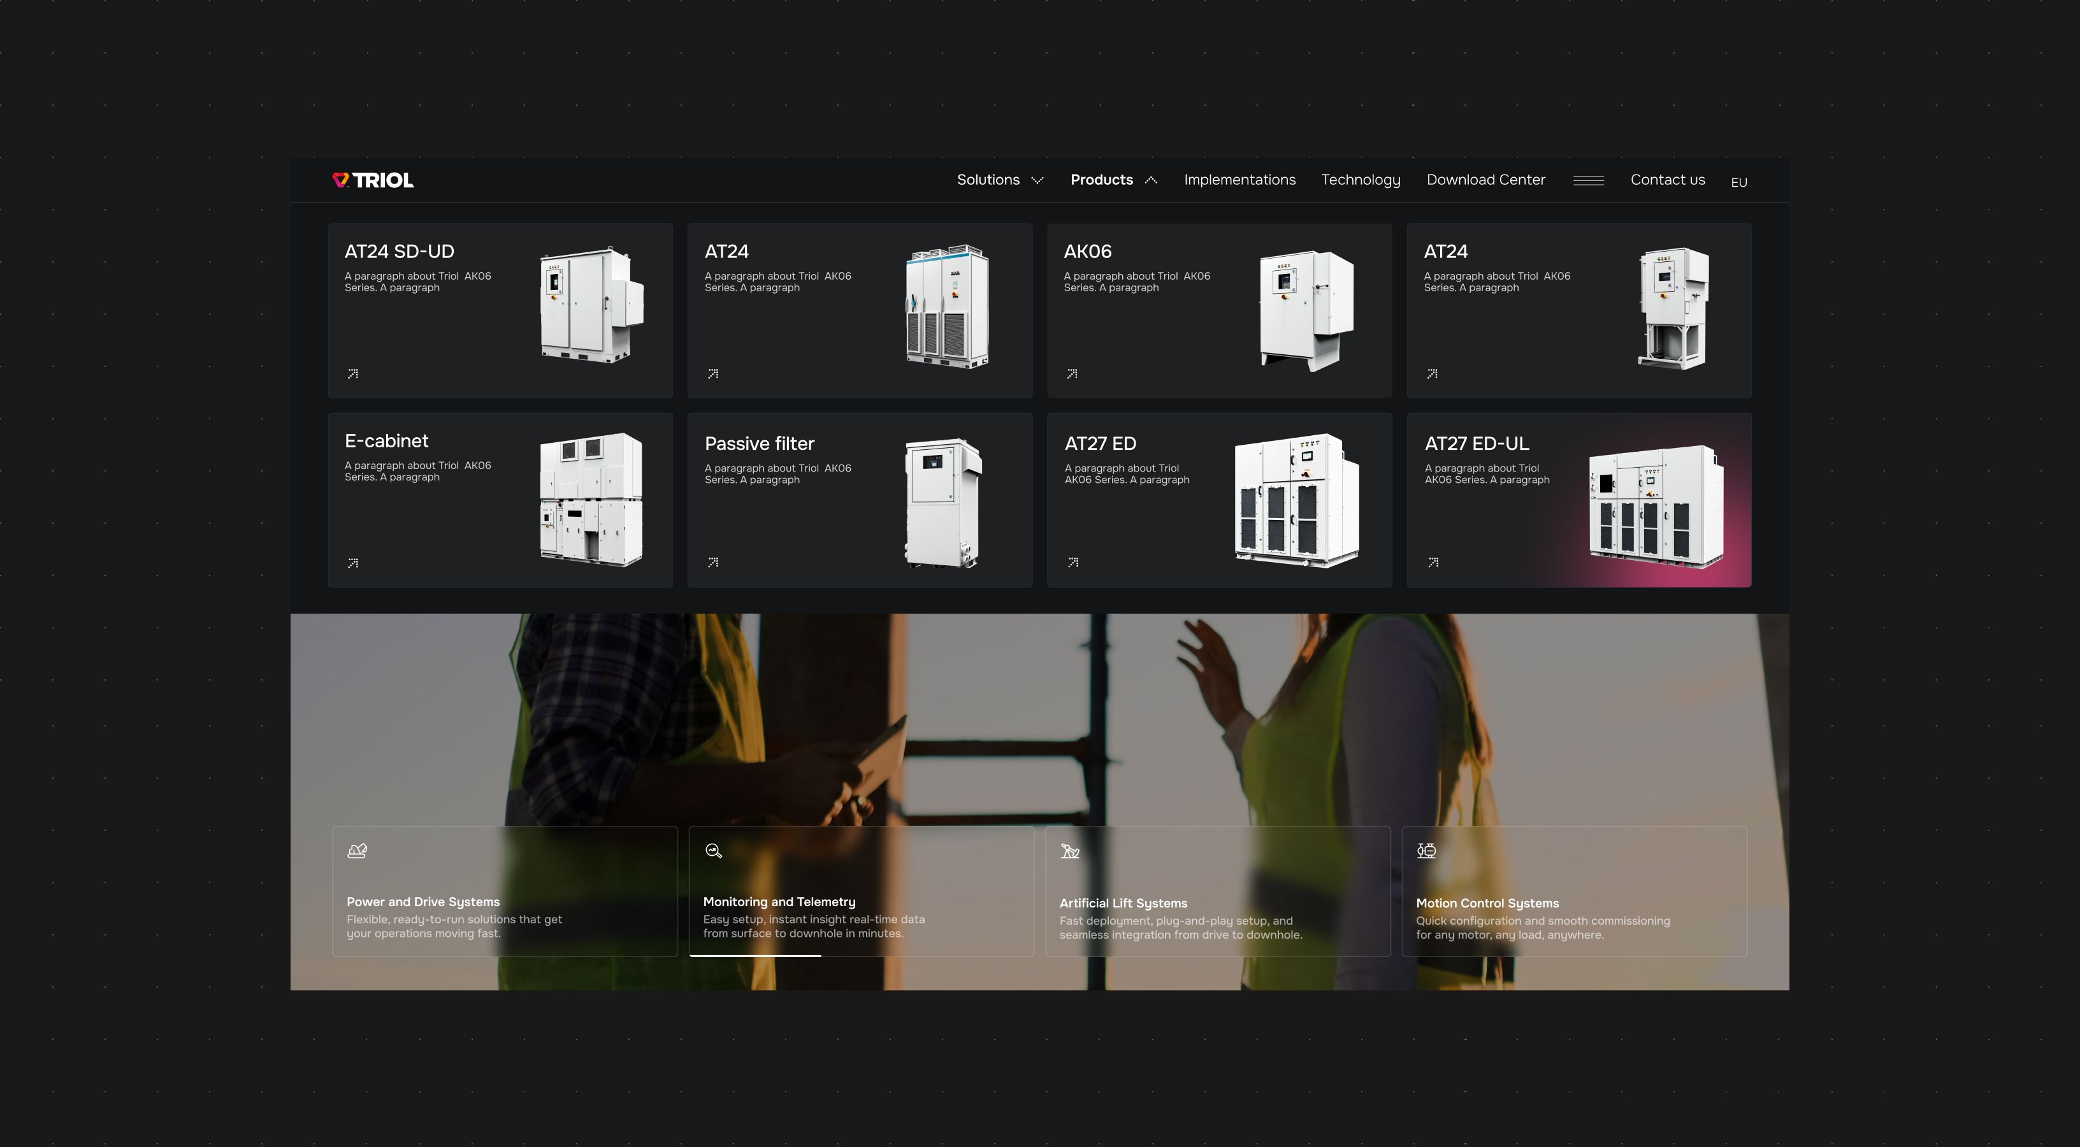Switch the EU language selector
This screenshot has width=2080, height=1147.
click(1739, 182)
